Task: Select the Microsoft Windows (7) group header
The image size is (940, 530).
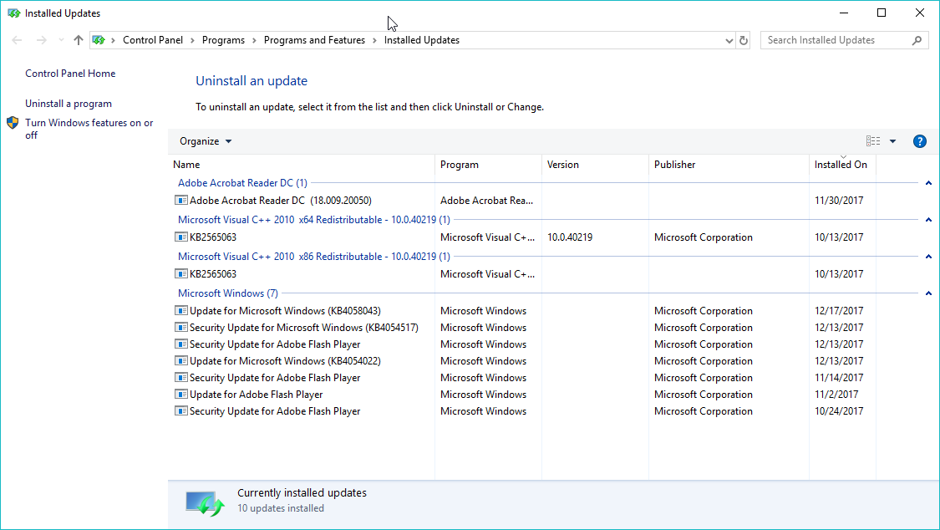Action: [228, 293]
